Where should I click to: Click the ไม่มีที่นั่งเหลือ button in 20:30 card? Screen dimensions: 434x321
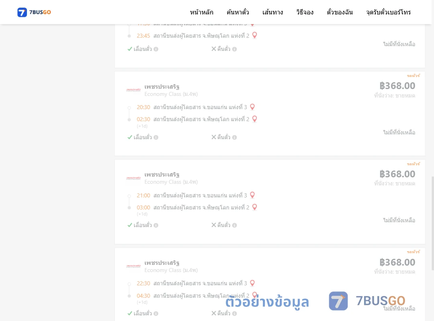pyautogui.click(x=399, y=132)
